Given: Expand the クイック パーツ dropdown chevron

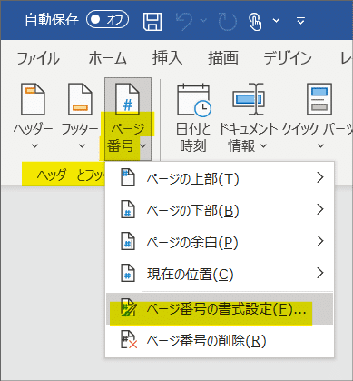Looking at the screenshot, I should click(x=320, y=146).
